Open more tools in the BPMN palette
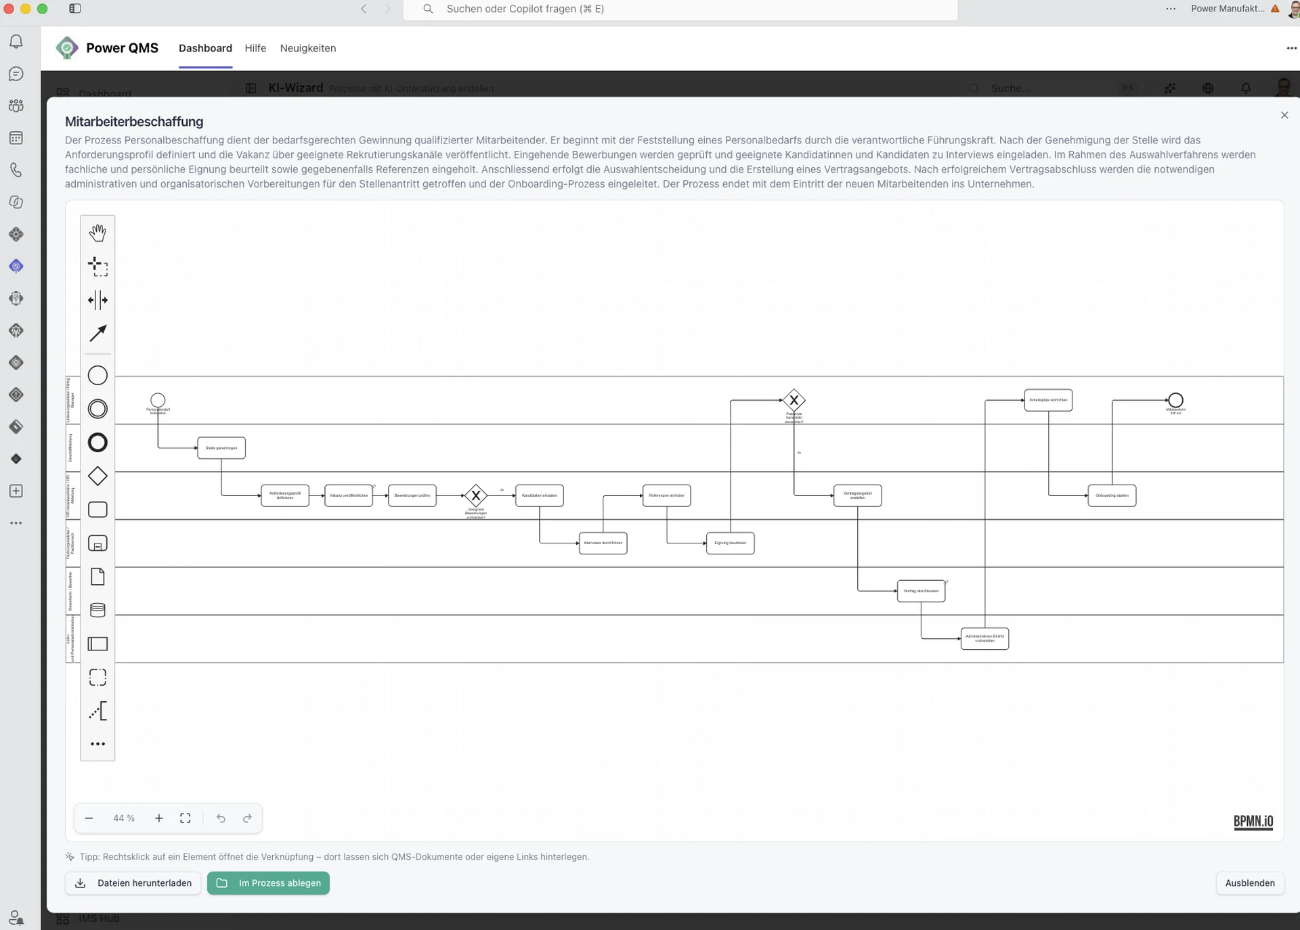1300x930 pixels. [x=97, y=744]
